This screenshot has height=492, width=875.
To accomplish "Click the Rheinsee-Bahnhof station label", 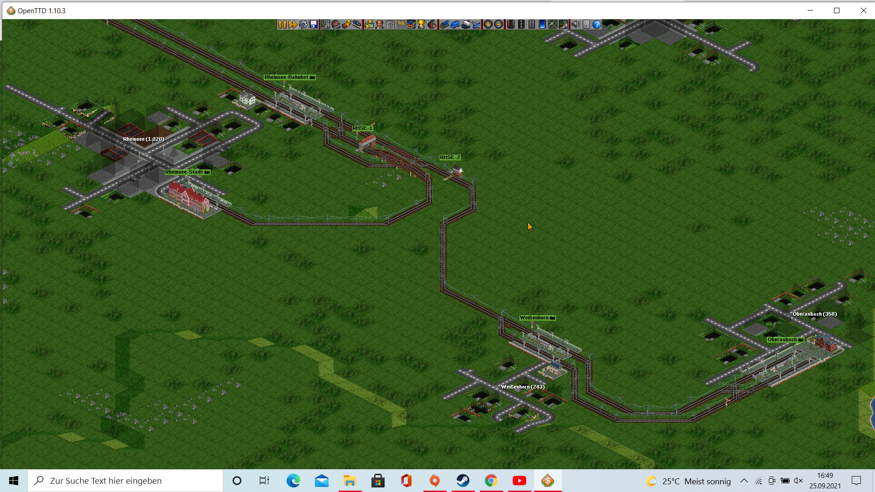I will 289,77.
